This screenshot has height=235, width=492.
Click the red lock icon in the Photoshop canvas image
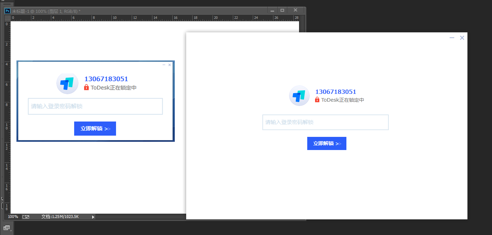(x=86, y=87)
